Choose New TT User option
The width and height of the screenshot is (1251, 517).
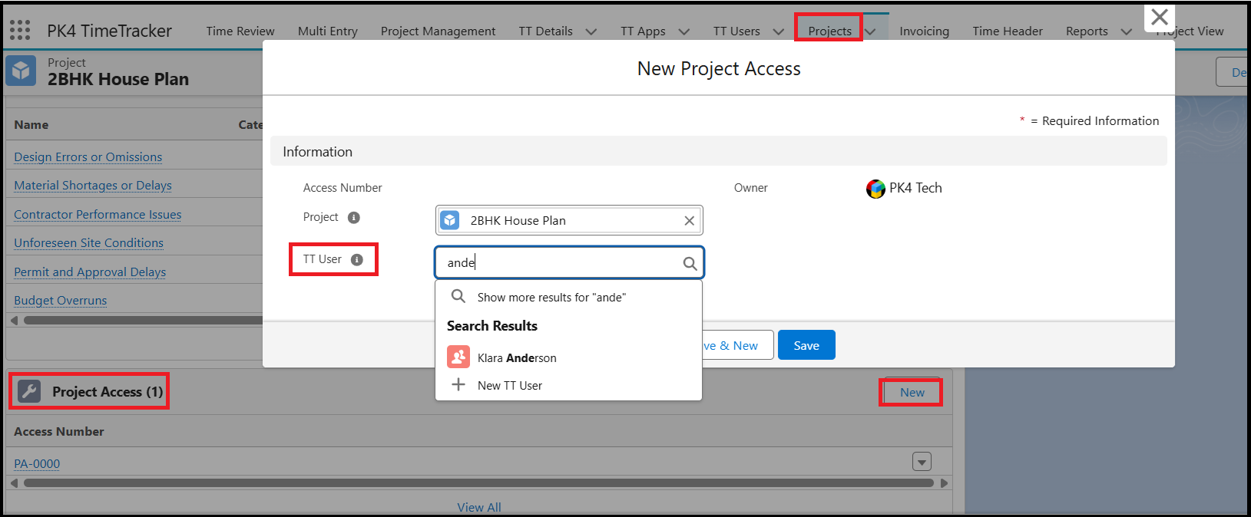568,385
